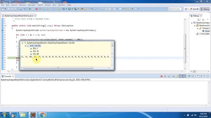Toggle Show Console on Standard Out change
The height and width of the screenshot is (118, 211).
pos(180,76)
